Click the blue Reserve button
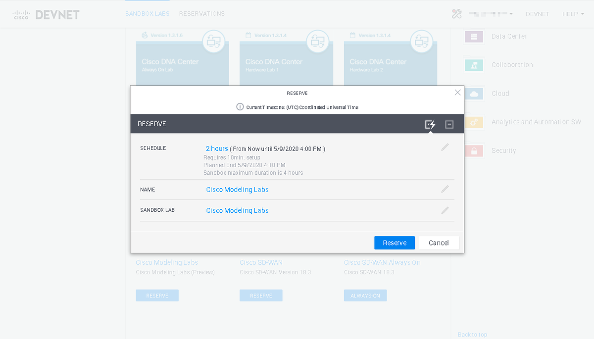This screenshot has height=339, width=594. (395, 242)
